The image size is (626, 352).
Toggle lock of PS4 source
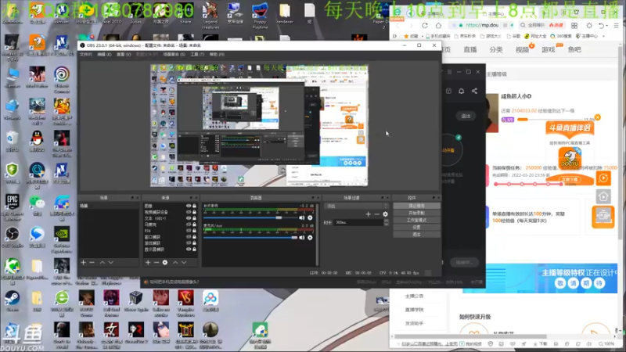[194, 231]
